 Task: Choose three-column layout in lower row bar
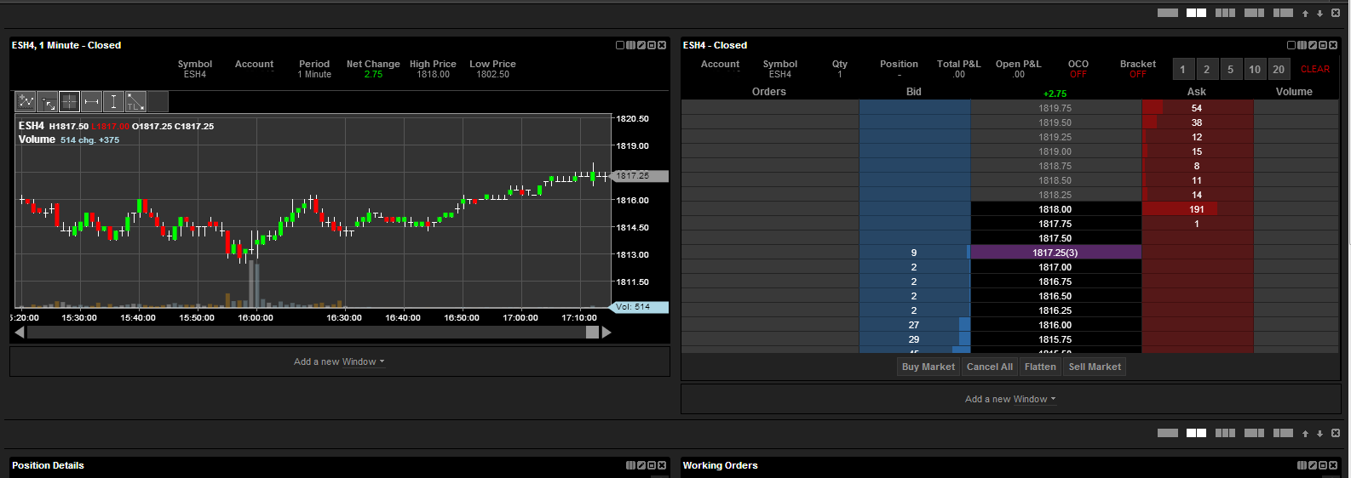(x=1226, y=433)
